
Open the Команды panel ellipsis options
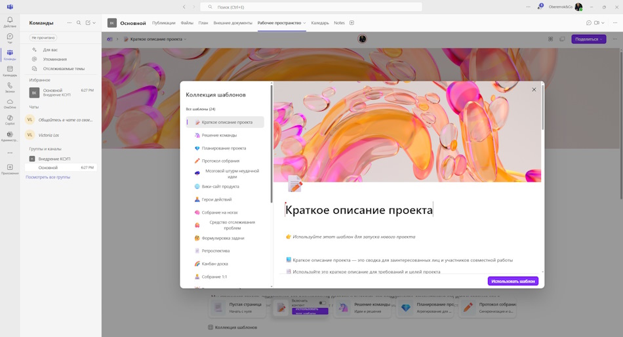click(70, 23)
